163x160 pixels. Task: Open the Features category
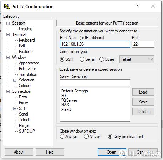(26, 52)
